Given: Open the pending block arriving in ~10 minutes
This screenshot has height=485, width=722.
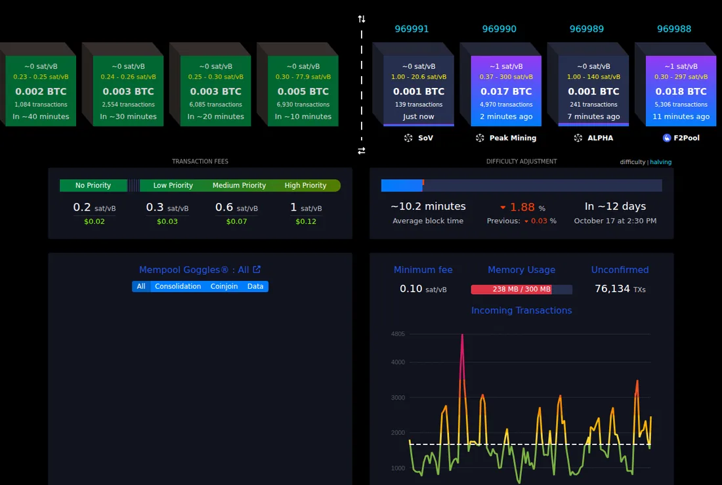Looking at the screenshot, I should click(x=303, y=91).
